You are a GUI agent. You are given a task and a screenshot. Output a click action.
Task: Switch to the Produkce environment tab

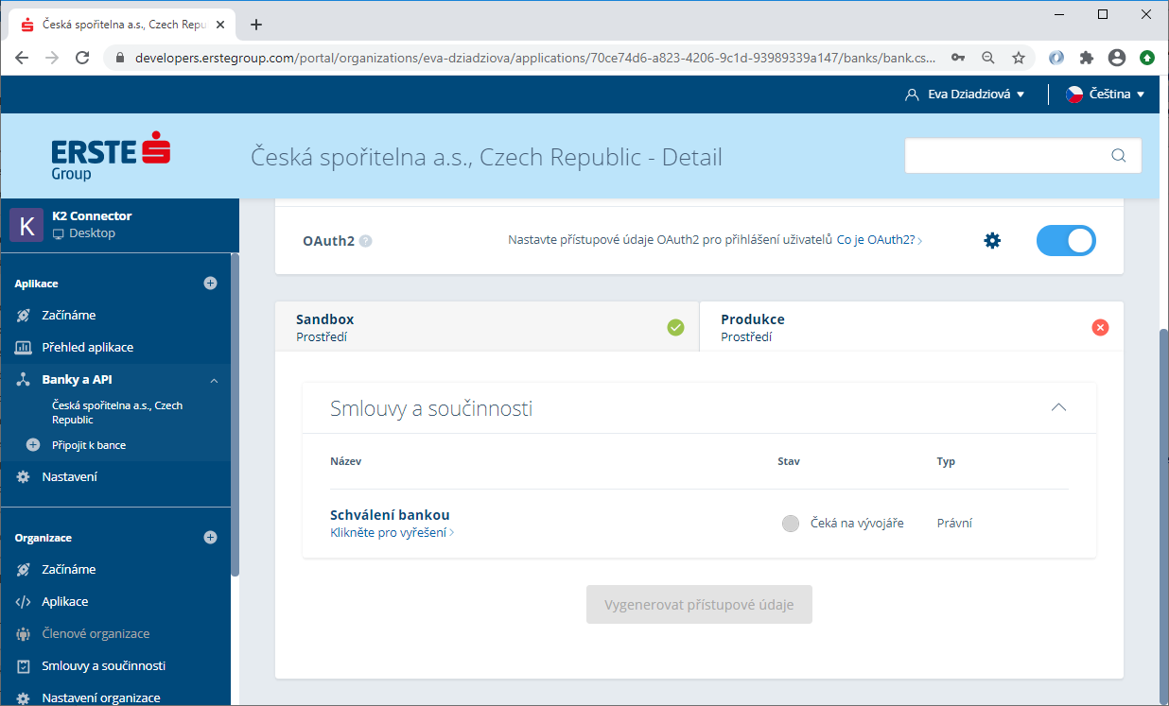[911, 327]
